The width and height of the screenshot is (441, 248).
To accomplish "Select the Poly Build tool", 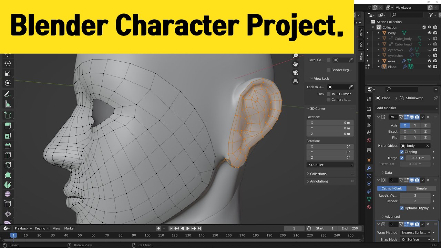I will 8,175.
